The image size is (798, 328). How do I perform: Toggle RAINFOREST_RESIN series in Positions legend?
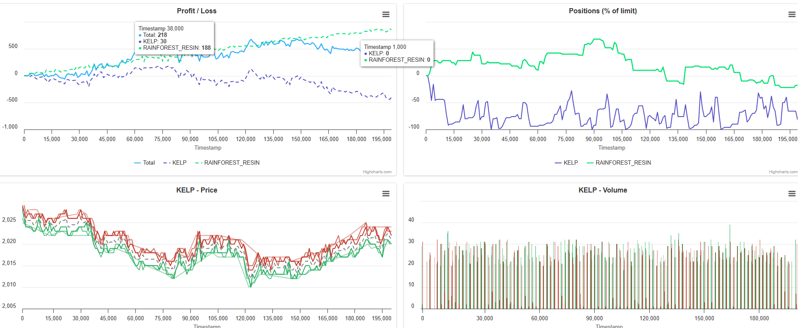coord(619,163)
